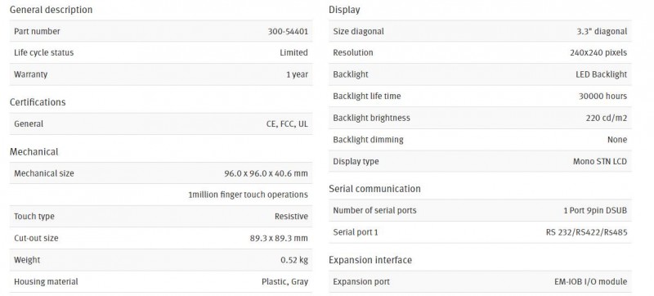Screen dimensions: 654x296
Task: Select the Certifications General row
Action: point(161,123)
